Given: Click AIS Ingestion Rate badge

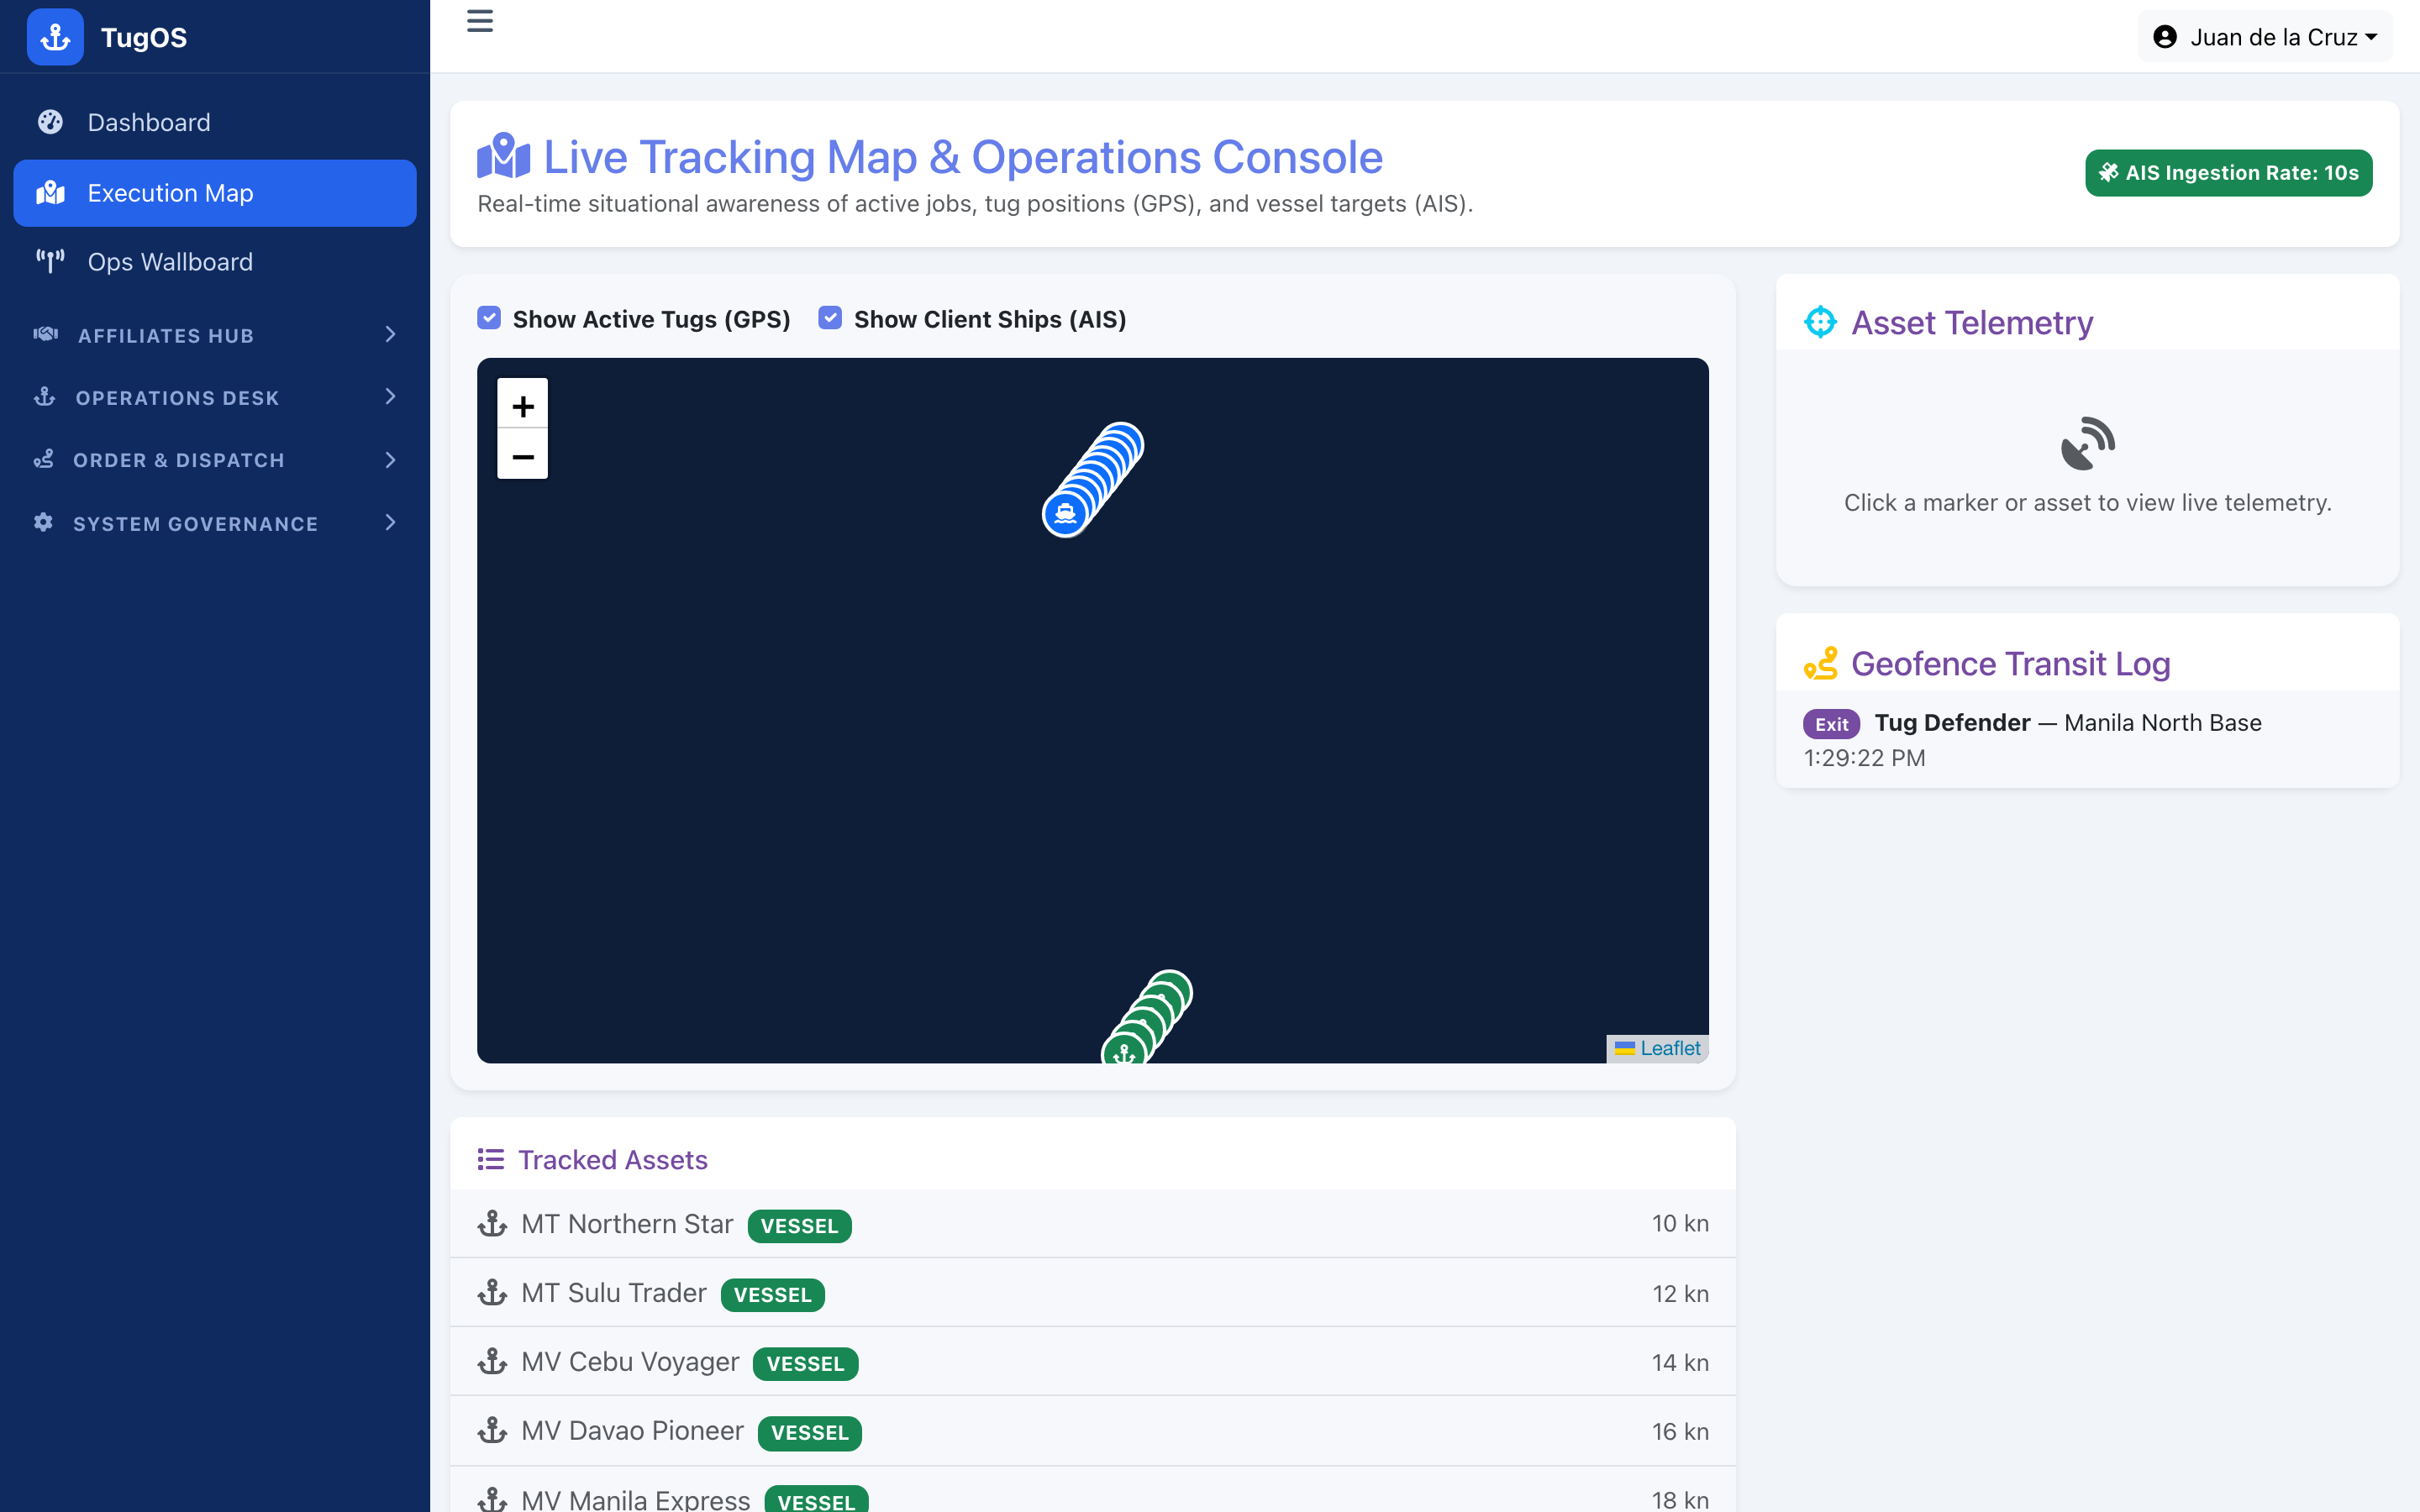Looking at the screenshot, I should tap(2228, 173).
